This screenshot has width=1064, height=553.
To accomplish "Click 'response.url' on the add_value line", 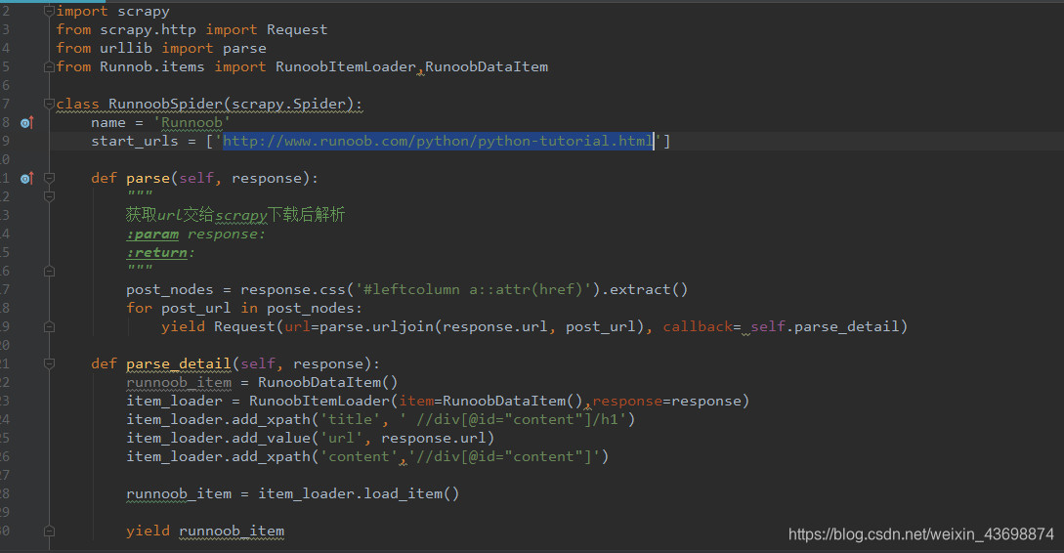I will (x=433, y=439).
